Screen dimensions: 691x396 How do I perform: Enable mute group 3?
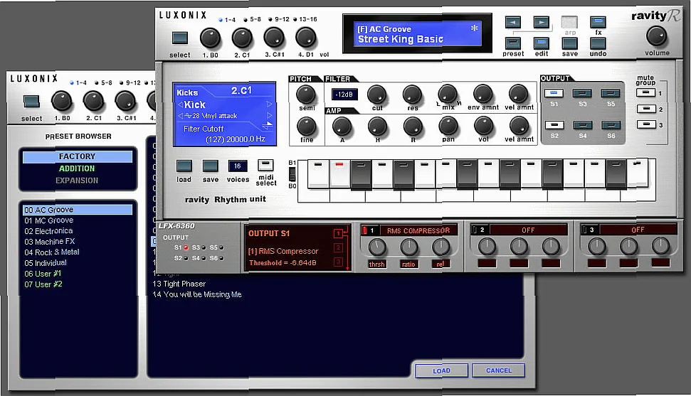645,124
